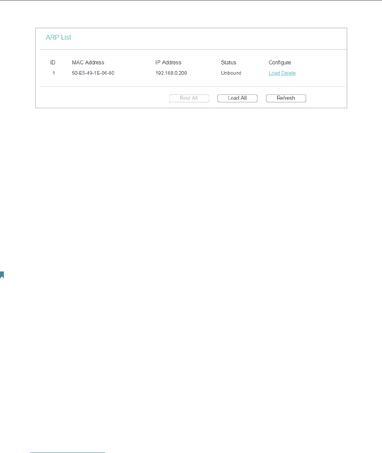Click the bookmark icon at left edge
Viewport: 382px width, 453px height.
(x=2, y=275)
